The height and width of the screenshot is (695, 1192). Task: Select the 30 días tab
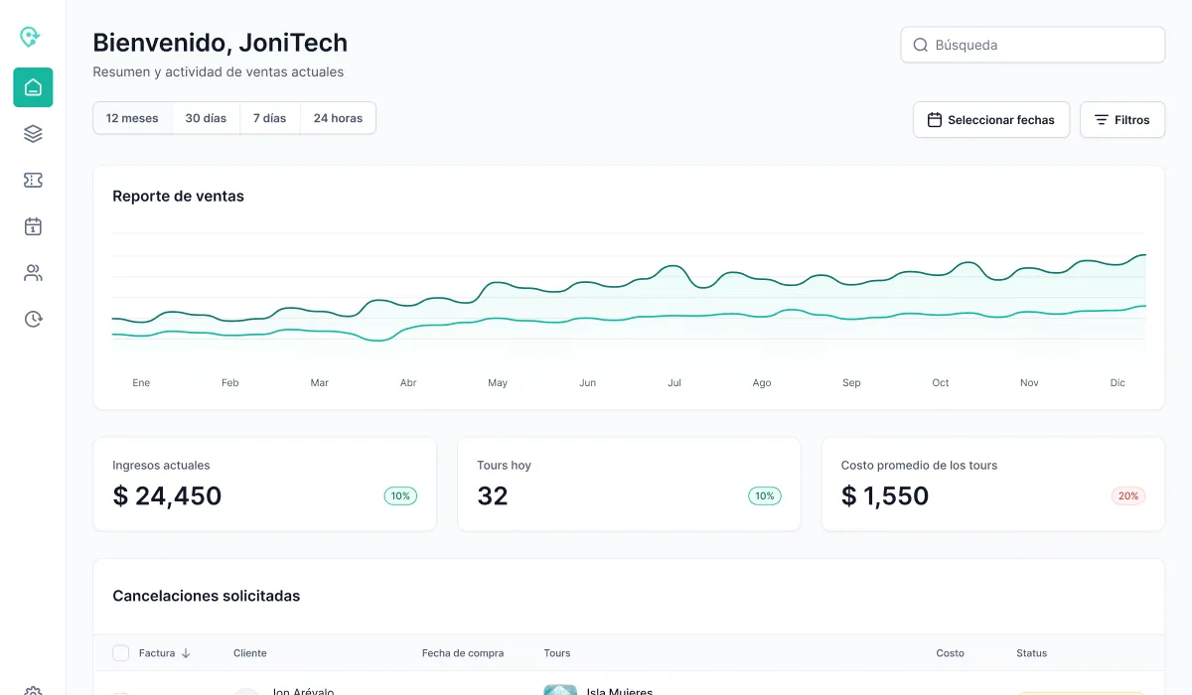[206, 118]
